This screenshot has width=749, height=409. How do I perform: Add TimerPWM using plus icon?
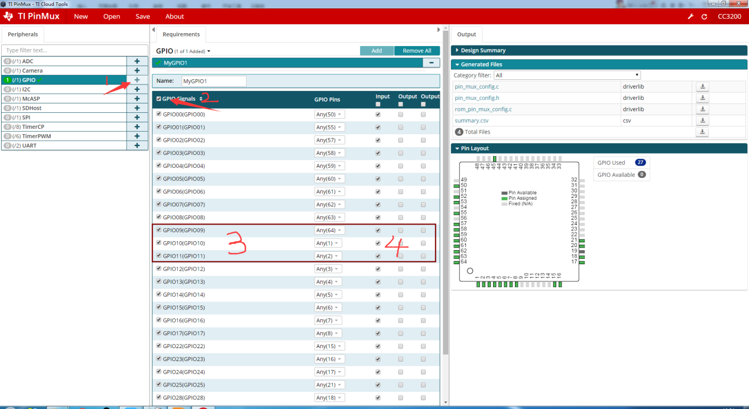137,136
